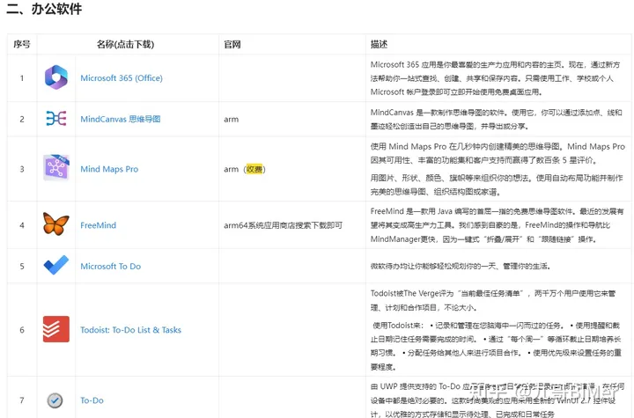Viewport: 634px width, 418px height.
Task: Click the MindCanvas mind map icon
Action: tap(56, 119)
